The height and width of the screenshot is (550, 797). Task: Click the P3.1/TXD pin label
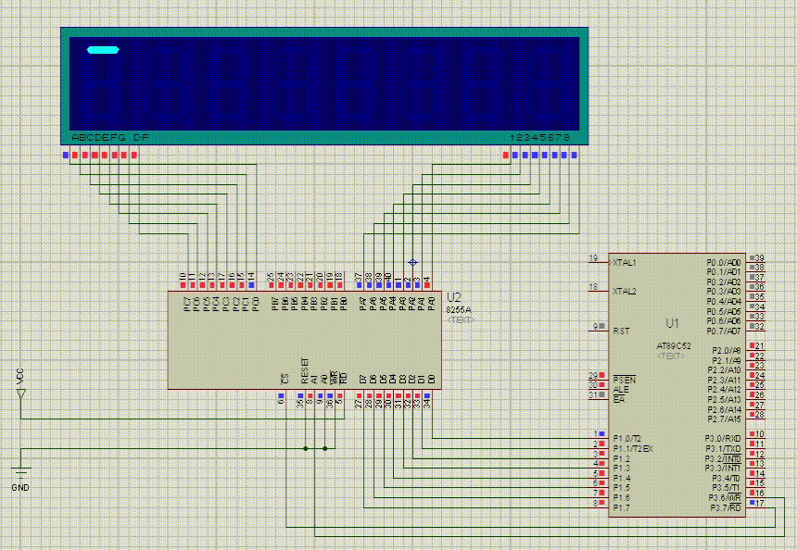[x=723, y=448]
